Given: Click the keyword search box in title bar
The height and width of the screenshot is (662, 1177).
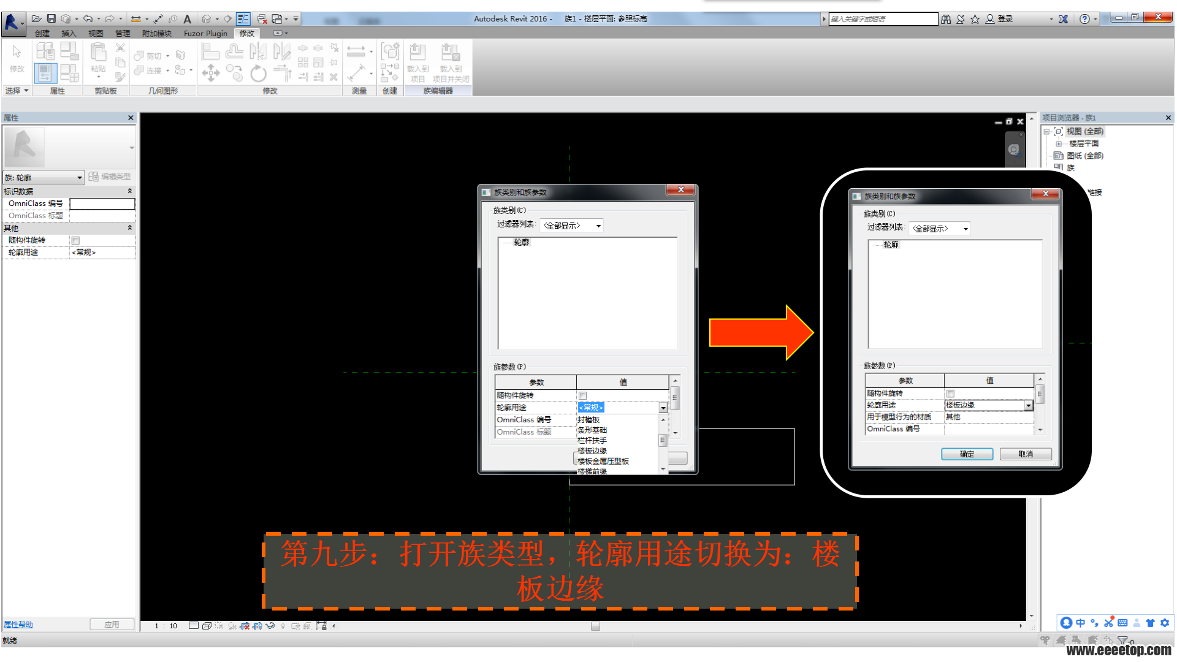Looking at the screenshot, I should pos(883,19).
